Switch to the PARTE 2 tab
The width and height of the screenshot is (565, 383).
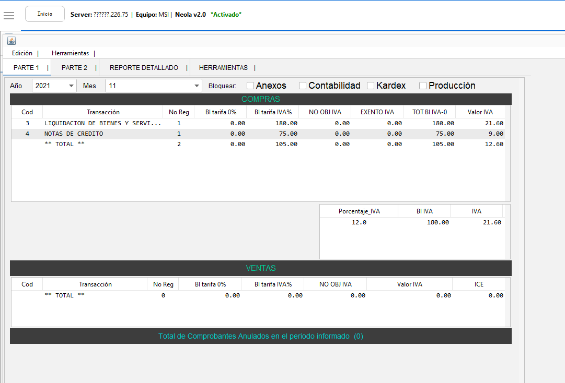coord(74,68)
